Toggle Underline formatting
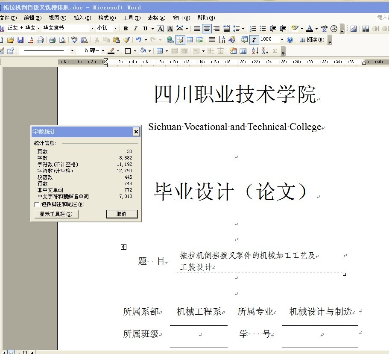This screenshot has width=389, height=354. point(145,29)
